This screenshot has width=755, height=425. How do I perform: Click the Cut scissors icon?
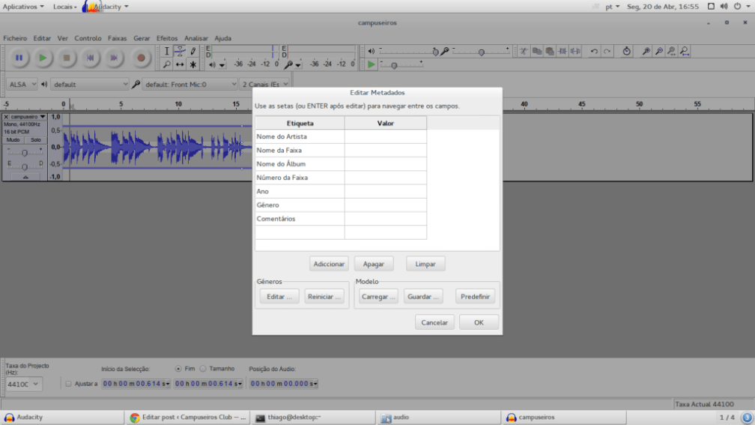[x=524, y=52]
